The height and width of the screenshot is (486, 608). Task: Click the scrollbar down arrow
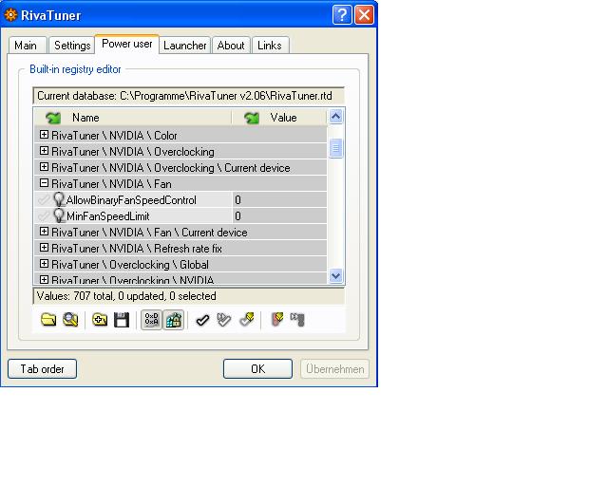(335, 276)
